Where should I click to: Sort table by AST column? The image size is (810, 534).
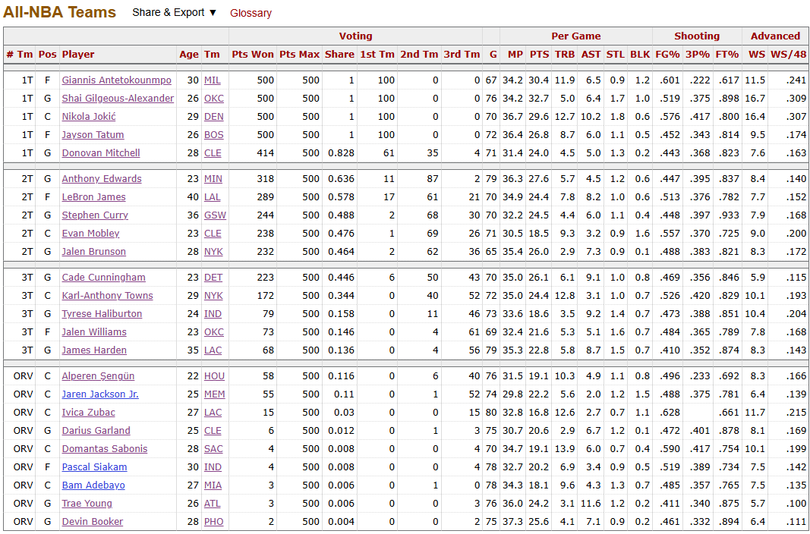pyautogui.click(x=591, y=54)
